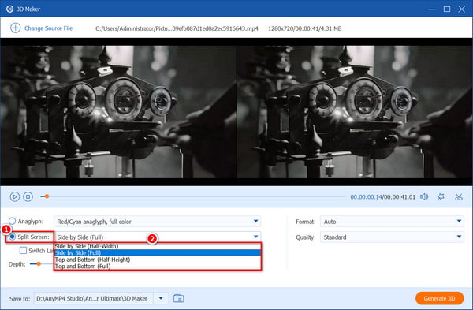Stop the video playback

tap(28, 196)
